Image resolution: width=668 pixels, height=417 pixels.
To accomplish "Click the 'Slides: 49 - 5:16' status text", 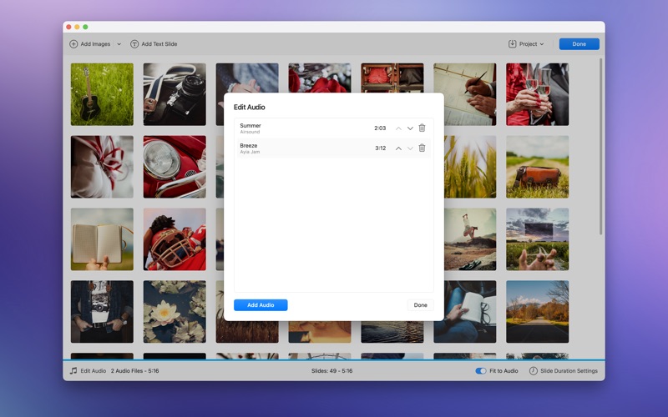I will (331, 370).
